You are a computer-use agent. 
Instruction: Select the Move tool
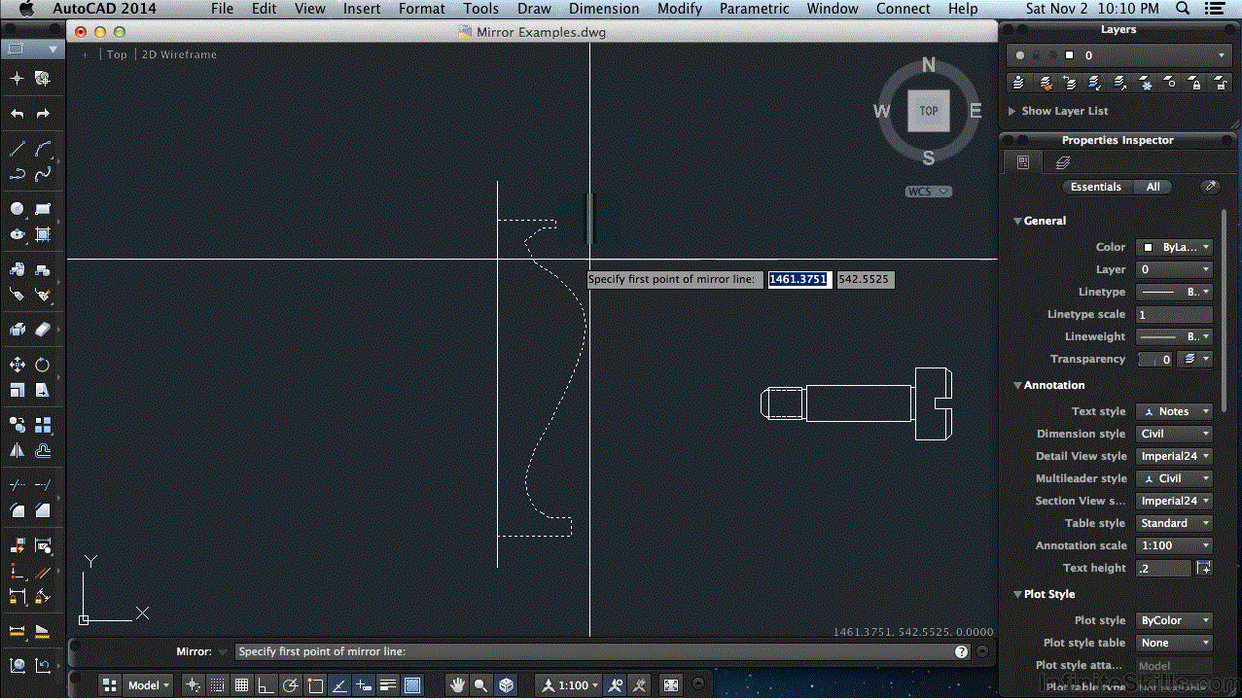(17, 365)
